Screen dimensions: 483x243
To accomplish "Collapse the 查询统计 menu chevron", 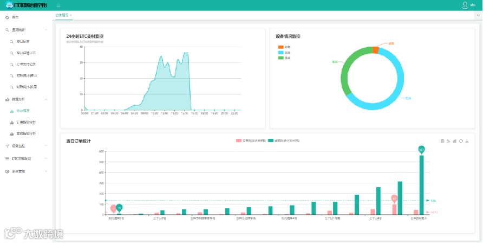I will (x=46, y=30).
